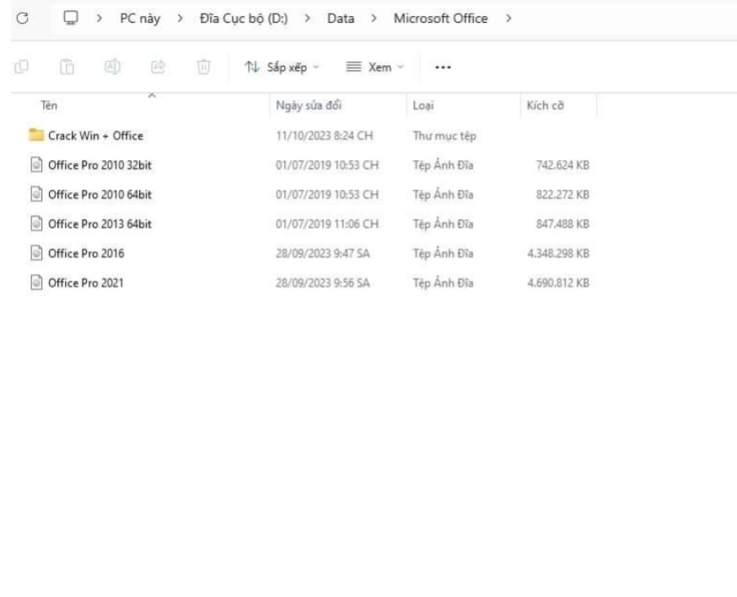Open the Xem view dropdown
This screenshot has width=737, height=597.
pyautogui.click(x=374, y=67)
